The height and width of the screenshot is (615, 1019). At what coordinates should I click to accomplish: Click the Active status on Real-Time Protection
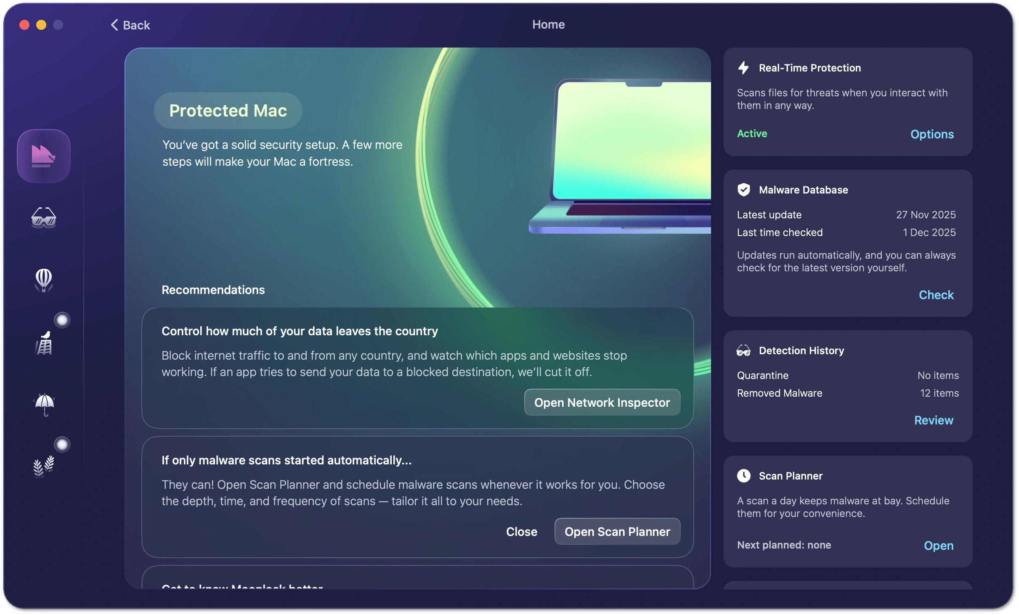click(751, 134)
